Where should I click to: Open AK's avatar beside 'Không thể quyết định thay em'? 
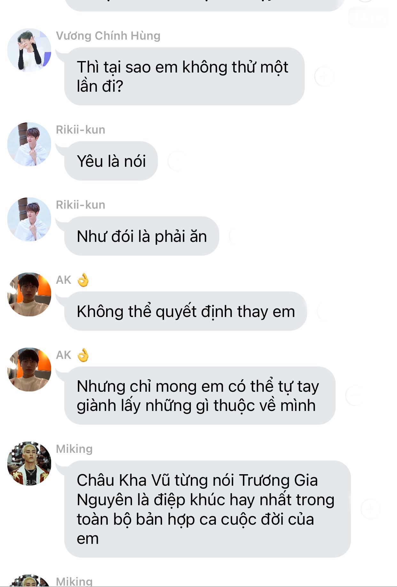click(29, 294)
